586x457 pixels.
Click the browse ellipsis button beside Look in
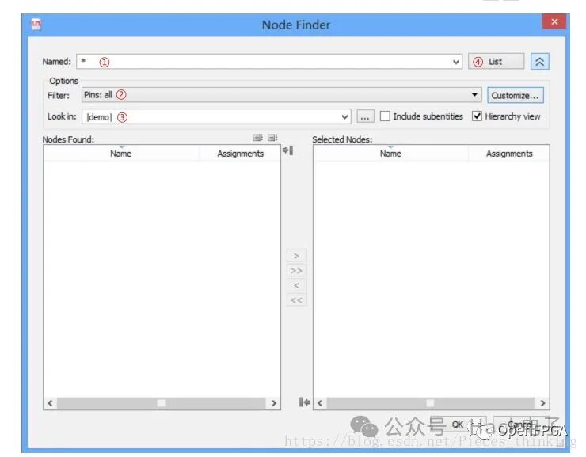click(364, 117)
